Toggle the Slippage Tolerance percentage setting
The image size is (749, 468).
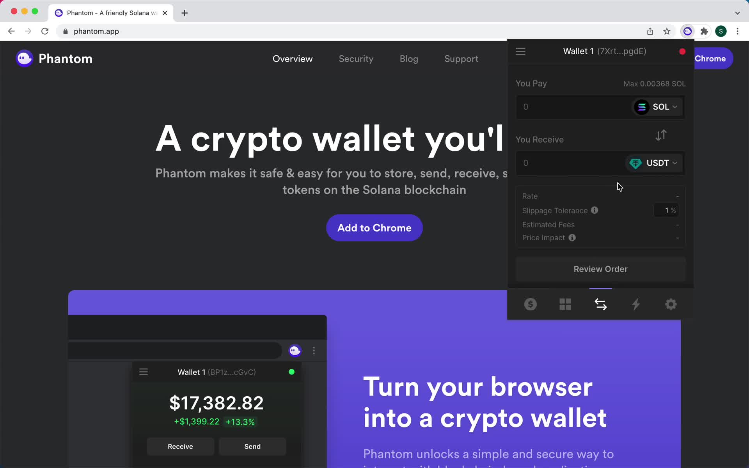667,210
